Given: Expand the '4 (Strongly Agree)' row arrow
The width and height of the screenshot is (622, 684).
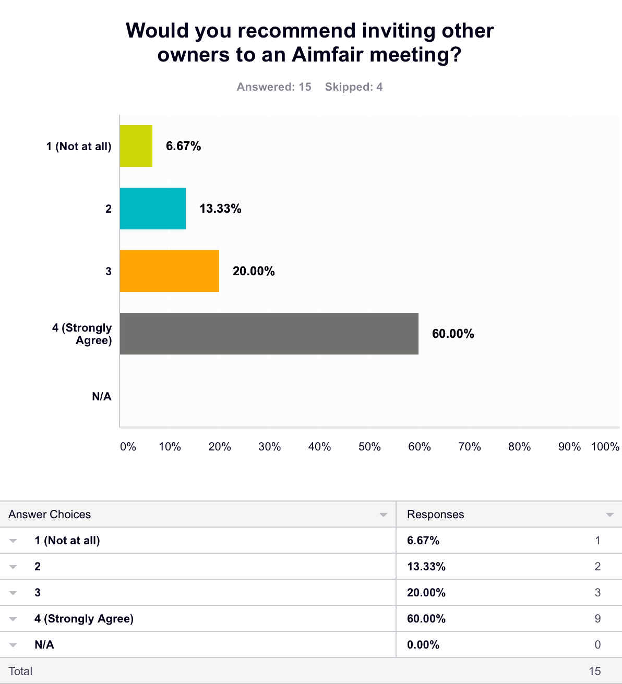Looking at the screenshot, I should 13,619.
